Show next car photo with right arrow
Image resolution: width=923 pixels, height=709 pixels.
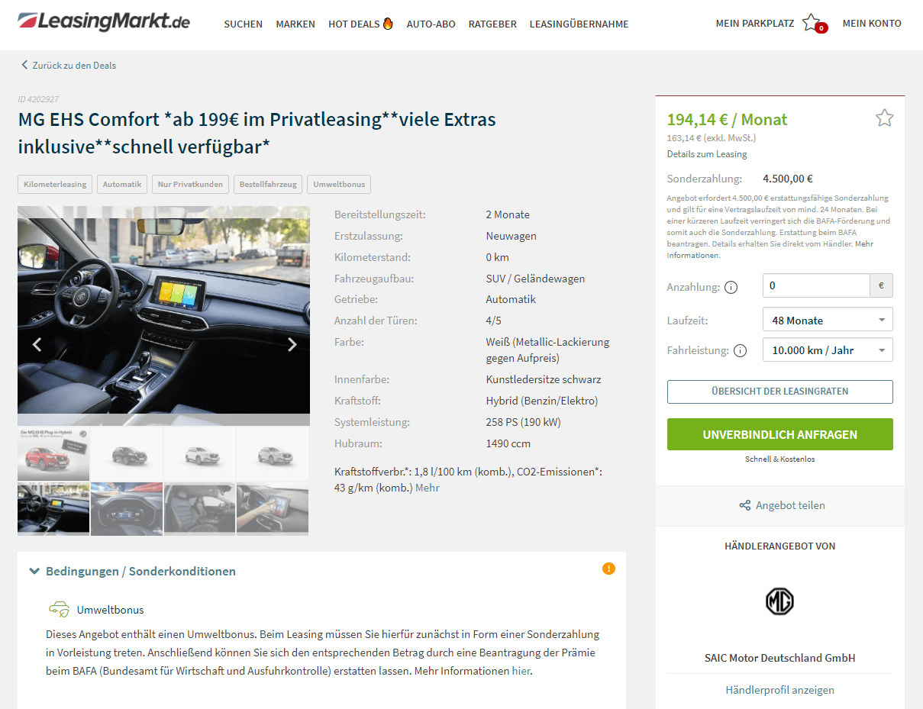292,344
